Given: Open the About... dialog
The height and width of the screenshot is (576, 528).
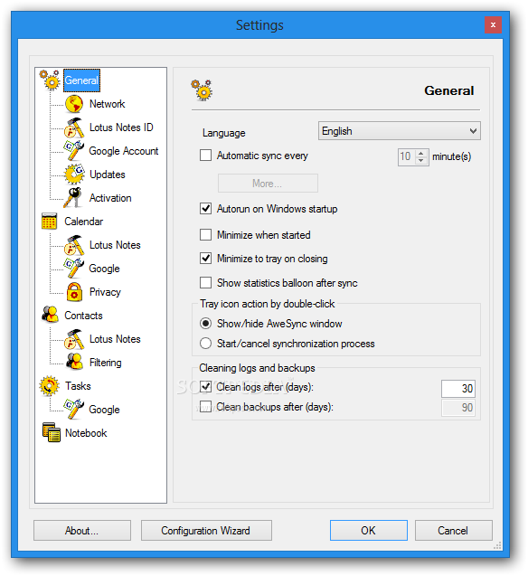Looking at the screenshot, I should click(x=82, y=531).
